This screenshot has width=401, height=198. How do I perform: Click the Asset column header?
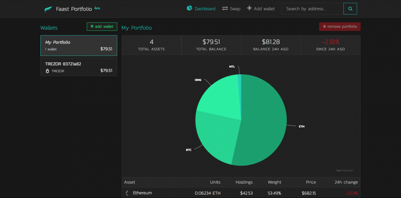130,182
